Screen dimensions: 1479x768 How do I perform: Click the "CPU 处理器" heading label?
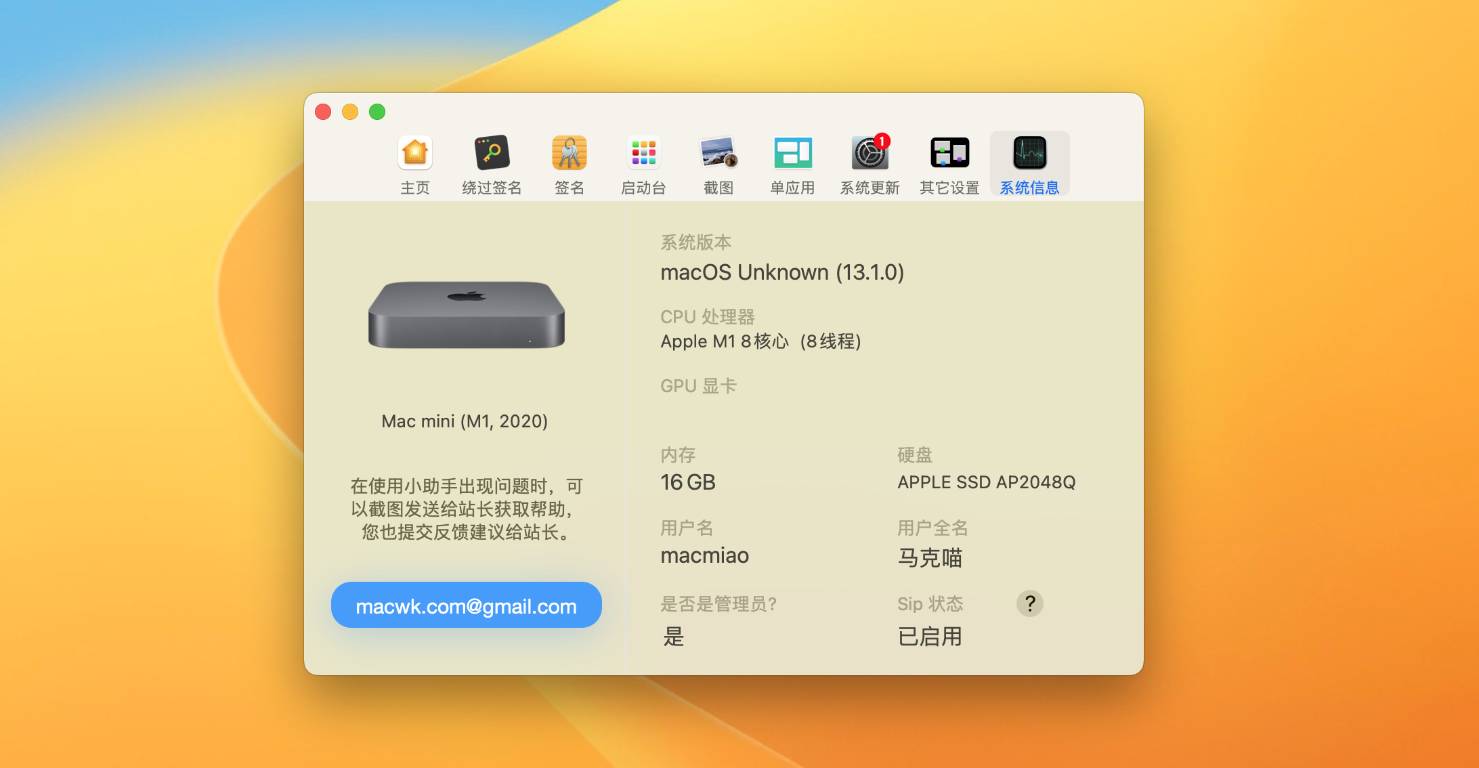[707, 316]
